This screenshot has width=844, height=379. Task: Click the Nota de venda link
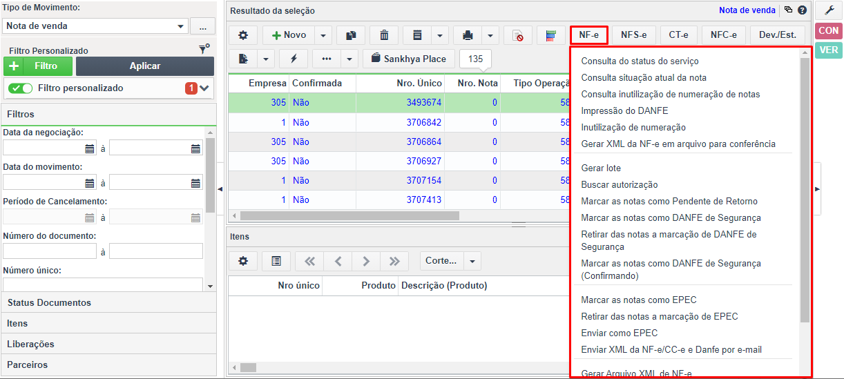(747, 10)
